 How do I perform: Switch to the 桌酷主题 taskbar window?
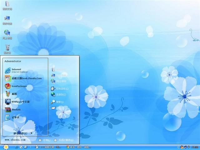point(48,147)
